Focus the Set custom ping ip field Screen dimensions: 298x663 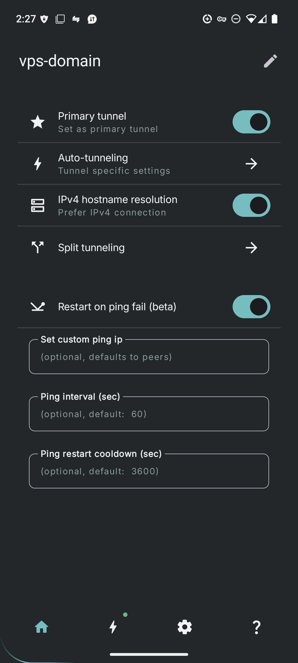click(149, 357)
